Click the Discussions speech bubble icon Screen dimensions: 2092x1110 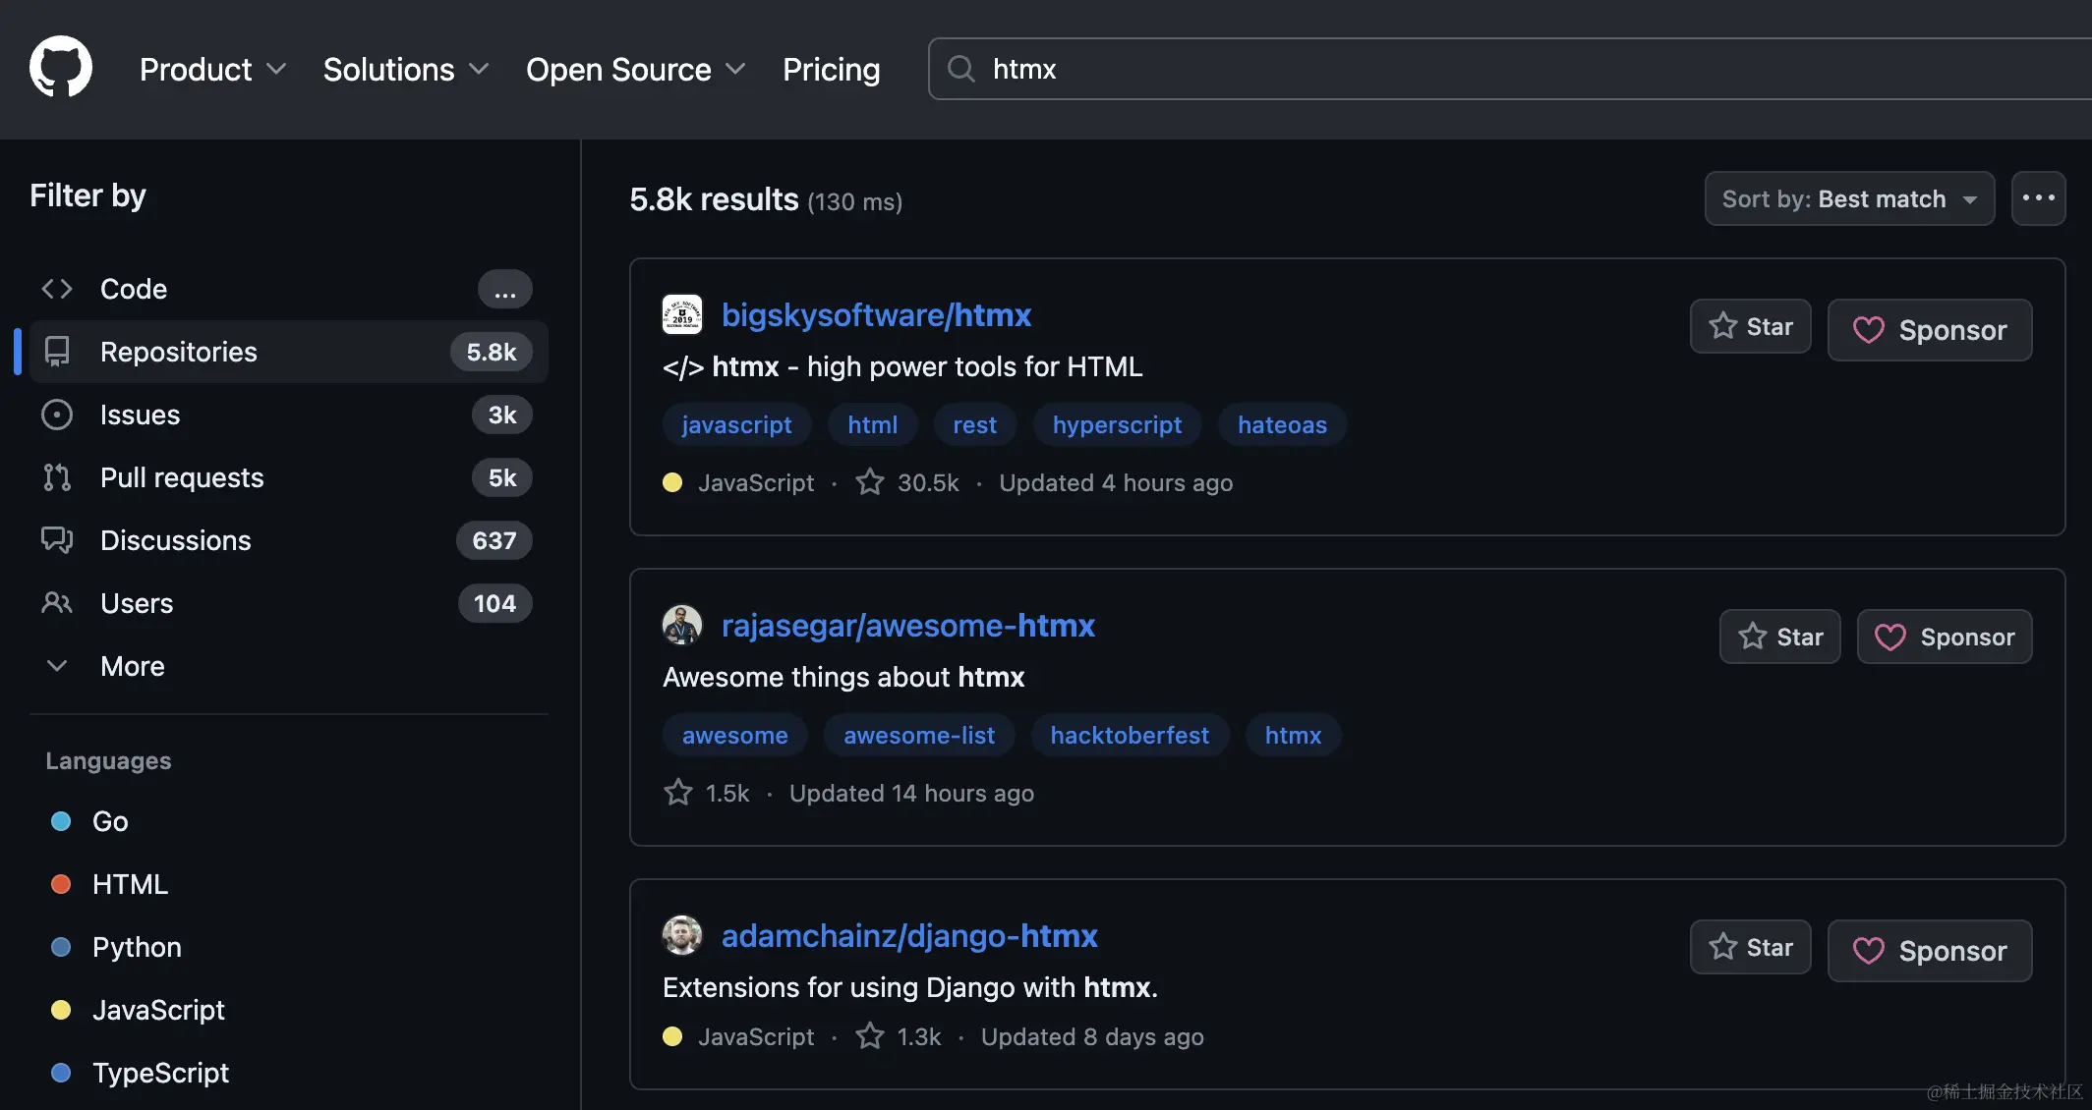(57, 540)
